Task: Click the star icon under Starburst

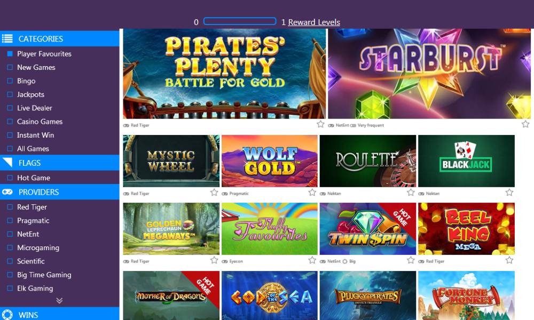Action: [525, 124]
